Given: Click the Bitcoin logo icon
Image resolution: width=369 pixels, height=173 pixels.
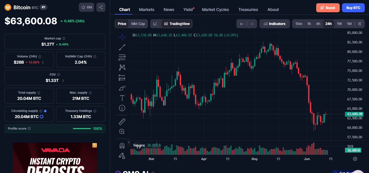Looking at the screenshot, I should 8,7.
